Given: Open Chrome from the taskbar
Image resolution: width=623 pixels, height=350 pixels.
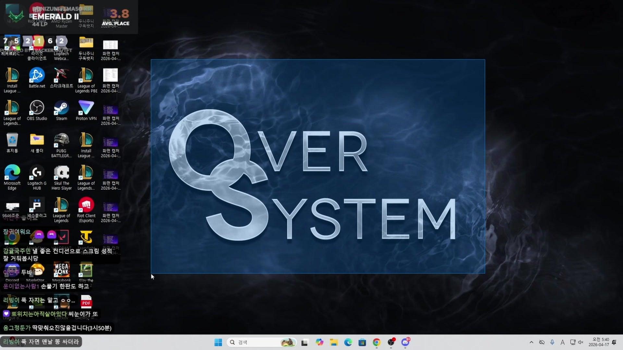Looking at the screenshot, I should tap(376, 342).
